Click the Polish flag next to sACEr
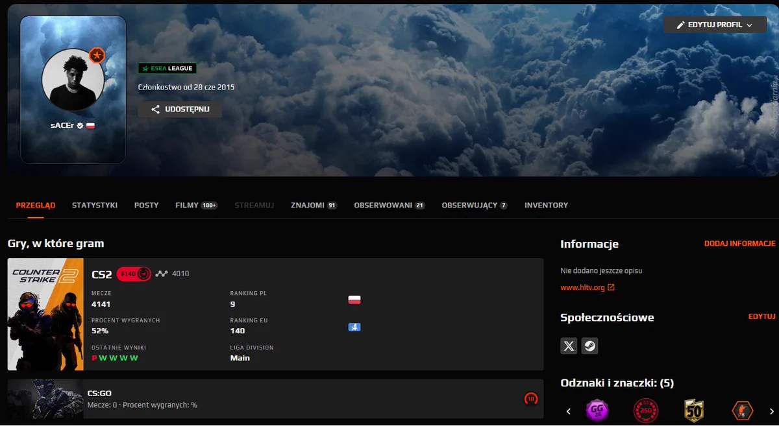Image resolution: width=779 pixels, height=426 pixels. click(x=91, y=125)
